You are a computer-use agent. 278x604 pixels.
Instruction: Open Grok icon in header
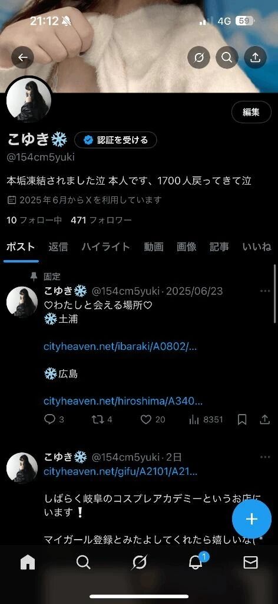point(198,58)
